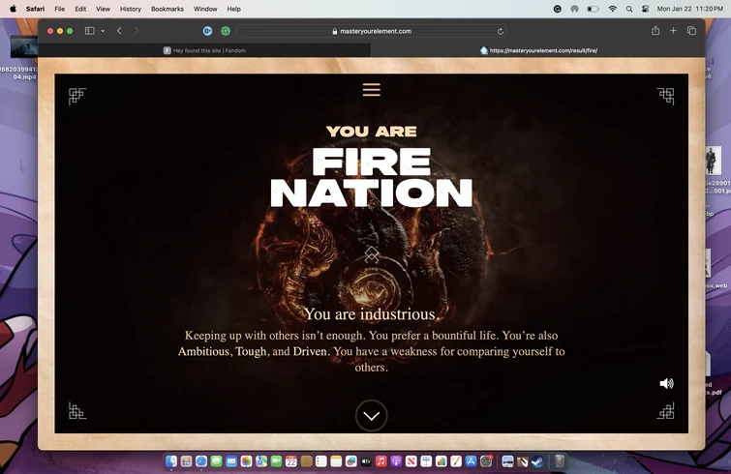Open Notes in the Dock
Screen dimensions: 731x474
pyautogui.click(x=336, y=461)
